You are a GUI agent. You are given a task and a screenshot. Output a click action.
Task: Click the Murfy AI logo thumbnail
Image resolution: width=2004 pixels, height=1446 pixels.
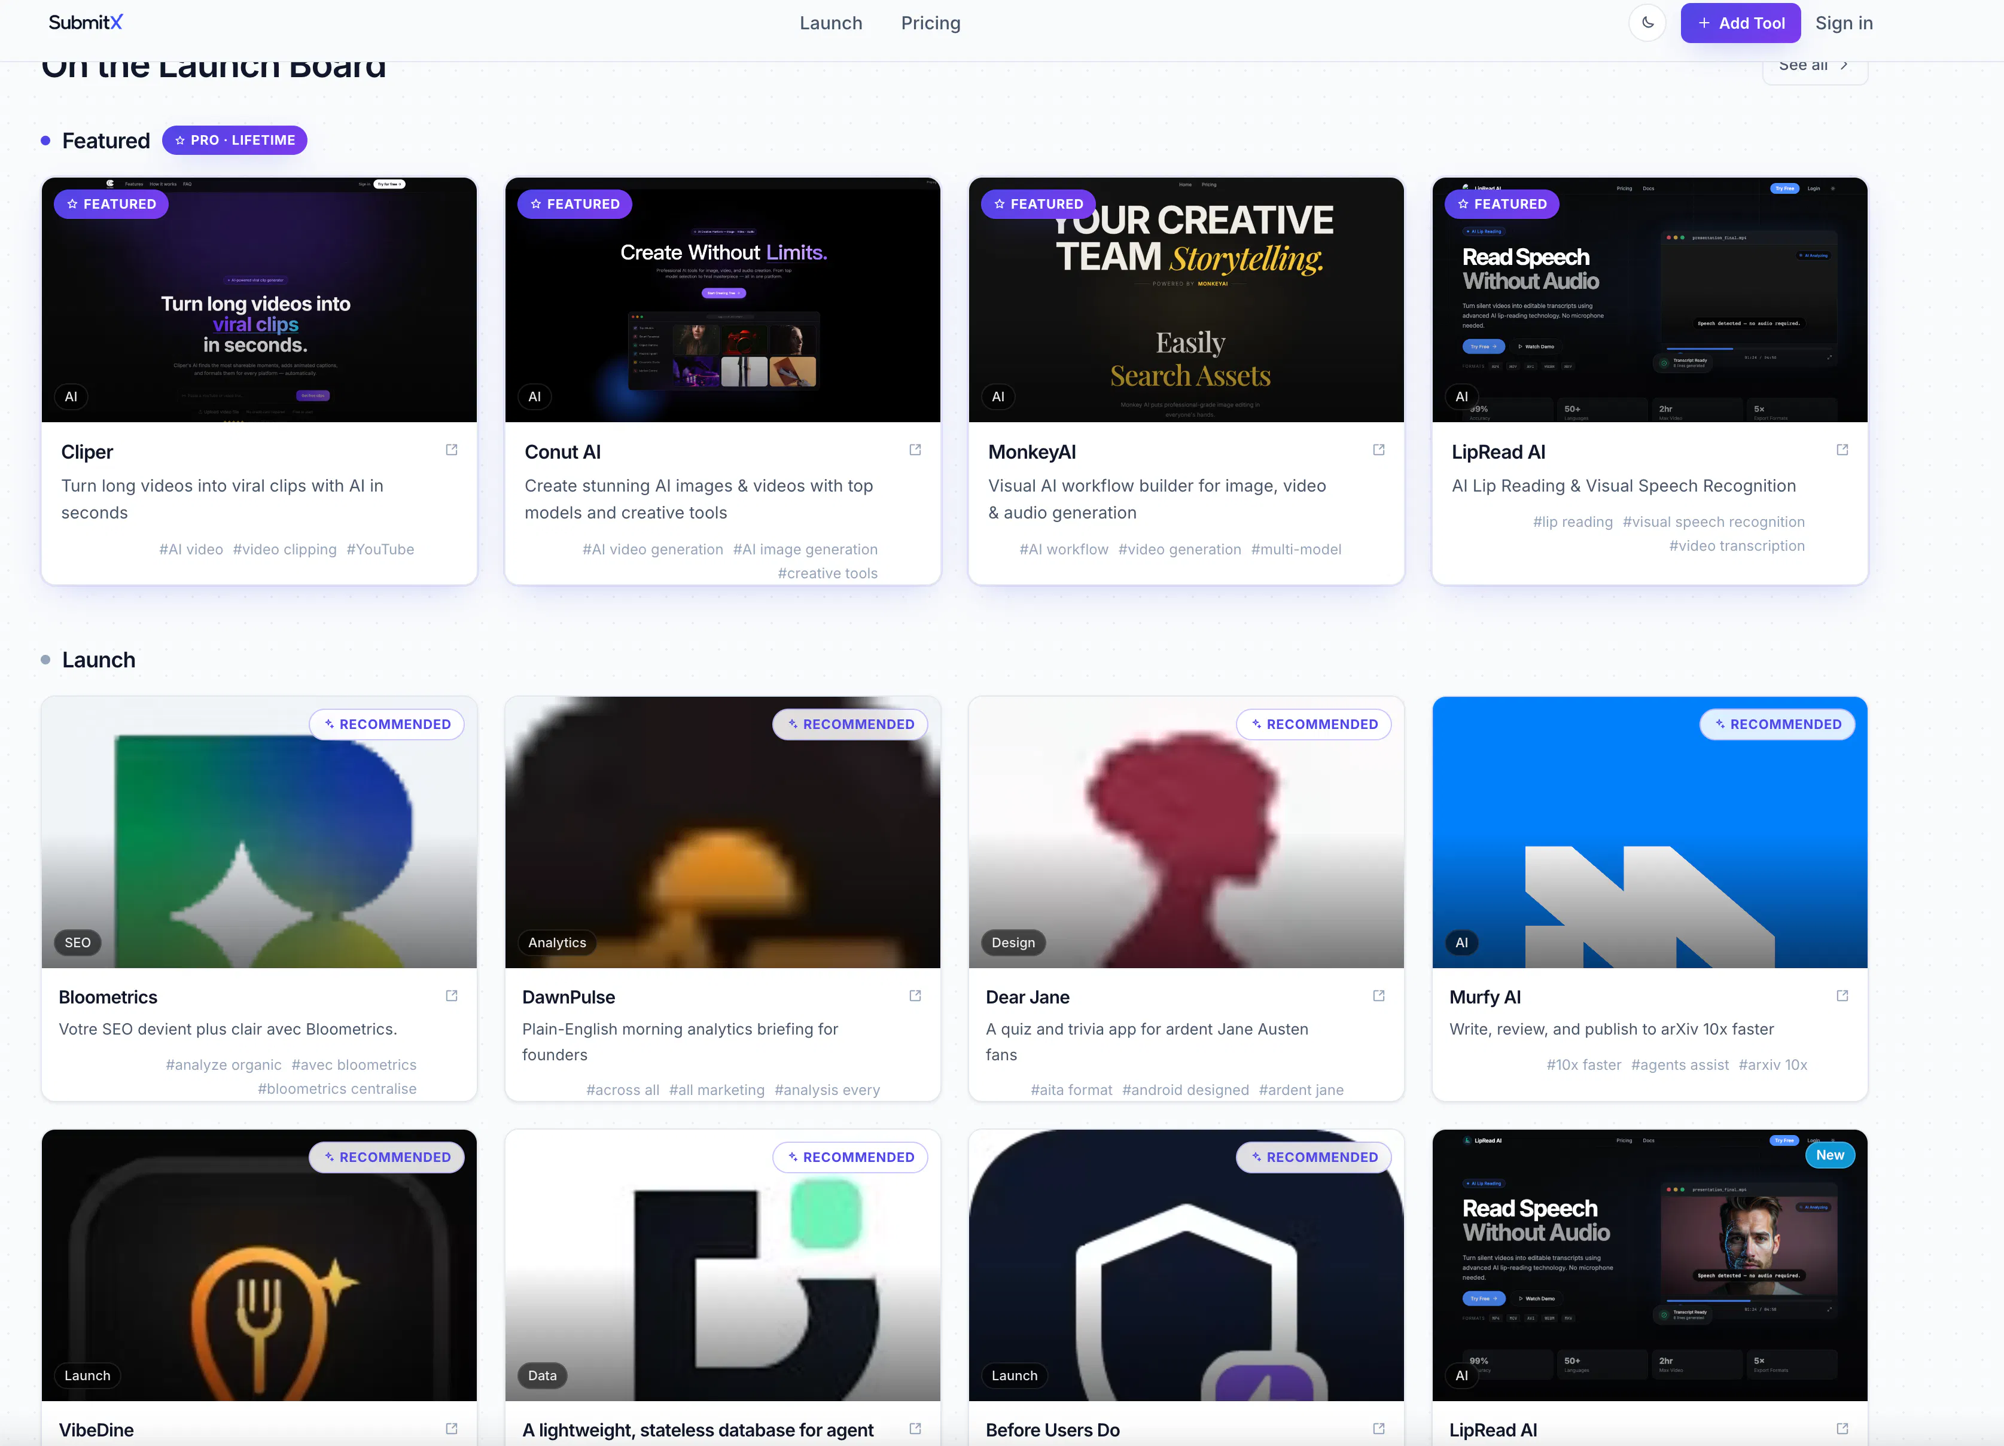coord(1650,832)
